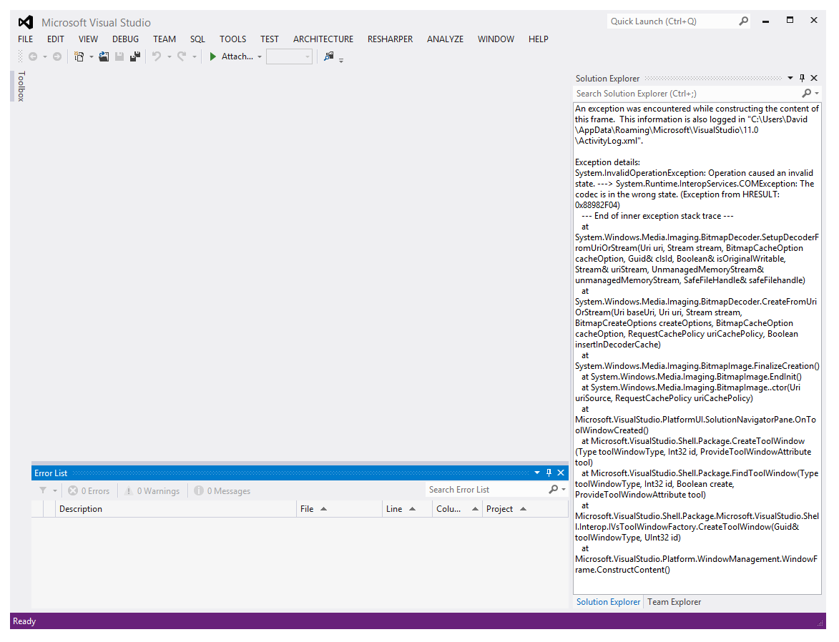
Task: Open the TOOLS menu
Action: click(232, 39)
